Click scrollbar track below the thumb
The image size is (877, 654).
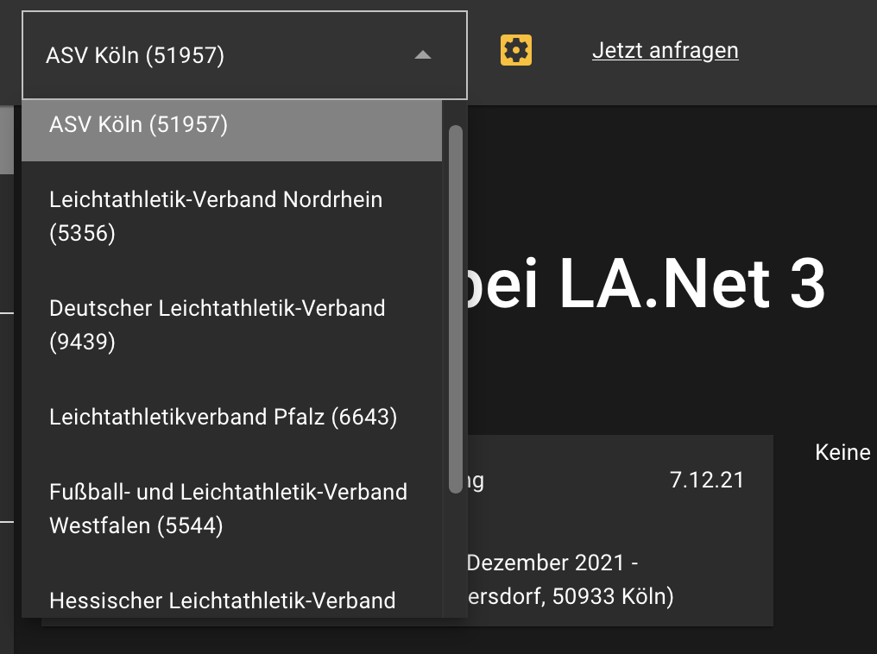tap(455, 555)
